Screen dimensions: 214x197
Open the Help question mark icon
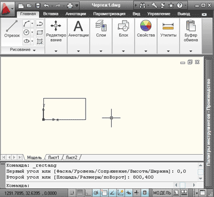[x=180, y=5]
